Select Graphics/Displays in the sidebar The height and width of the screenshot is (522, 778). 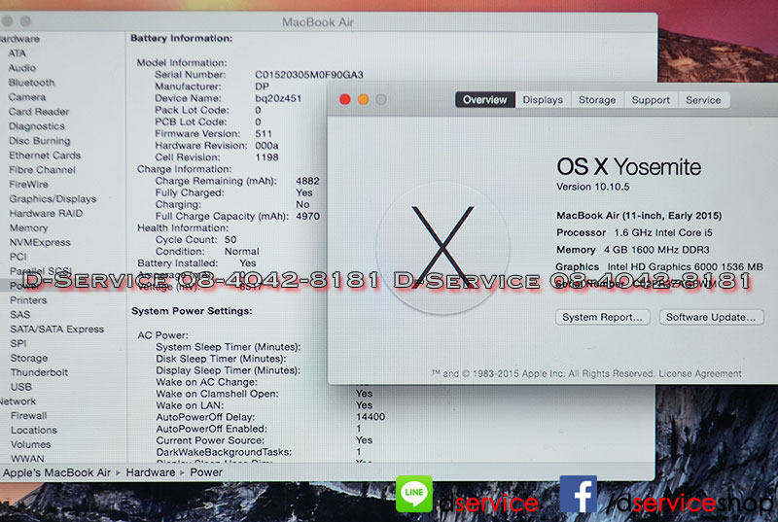[53, 198]
